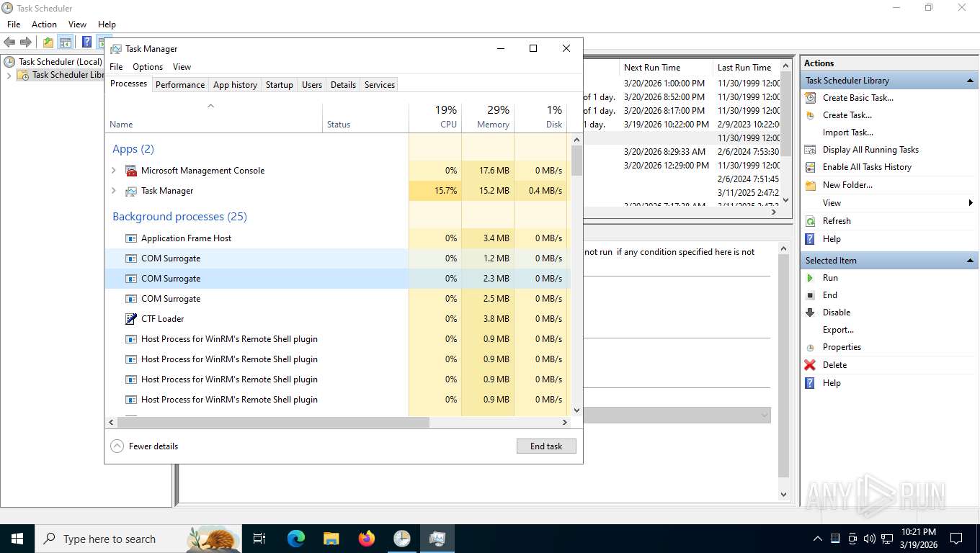Click Create Task icon in Actions pane

(811, 115)
